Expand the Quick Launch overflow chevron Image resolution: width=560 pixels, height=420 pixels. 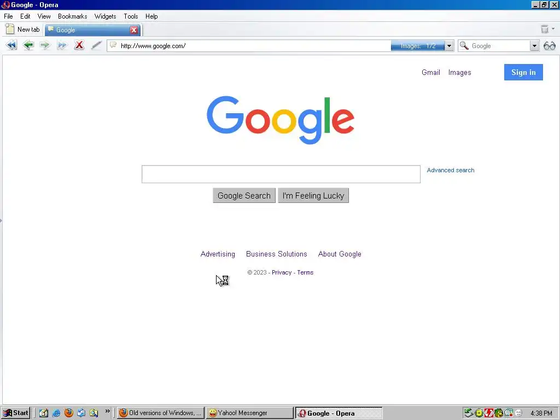[108, 411]
